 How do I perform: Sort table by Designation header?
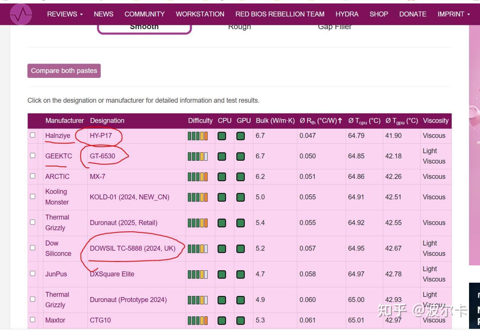(107, 121)
